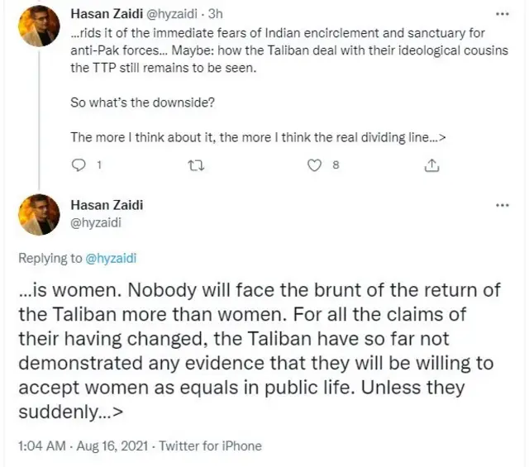Viewport: 529px width, 467px height.
Task: Click the reply icon on first tweet
Action: tap(79, 165)
